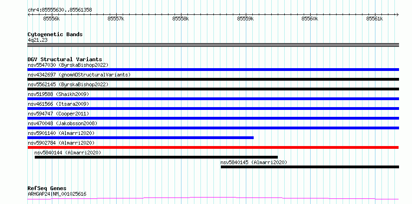Select the blue bar under nsv5547030

(213, 70)
